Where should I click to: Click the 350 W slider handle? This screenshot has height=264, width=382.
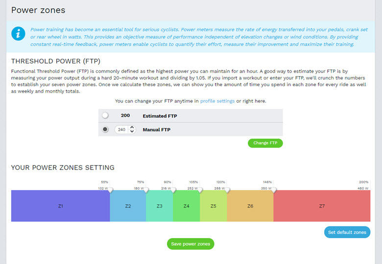click(274, 190)
